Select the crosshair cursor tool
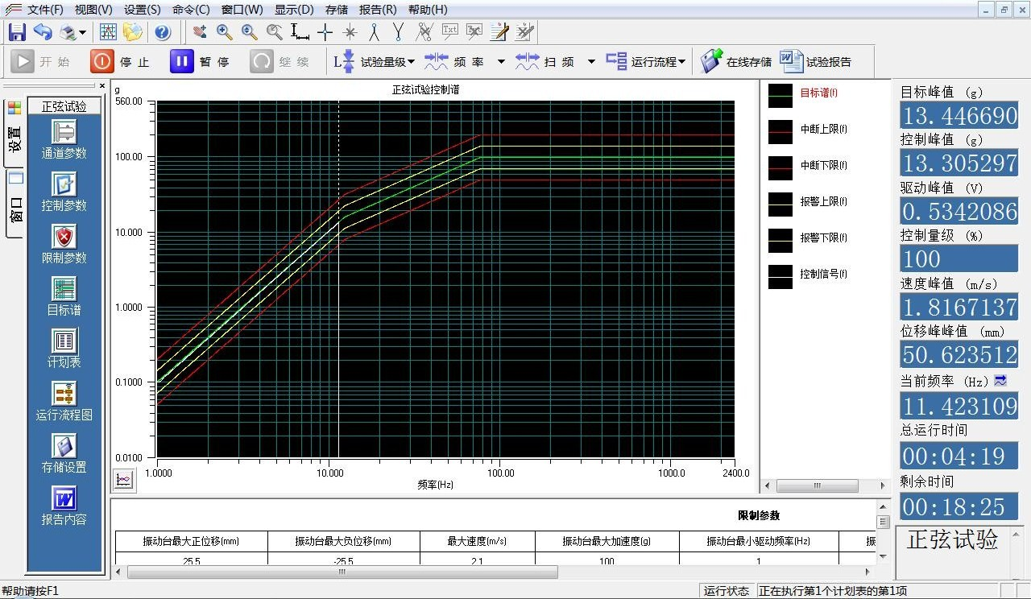This screenshot has width=1031, height=599. click(325, 32)
